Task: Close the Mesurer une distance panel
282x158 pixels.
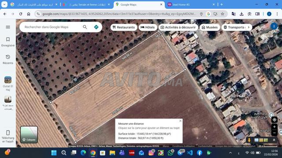Action: [x=180, y=121]
